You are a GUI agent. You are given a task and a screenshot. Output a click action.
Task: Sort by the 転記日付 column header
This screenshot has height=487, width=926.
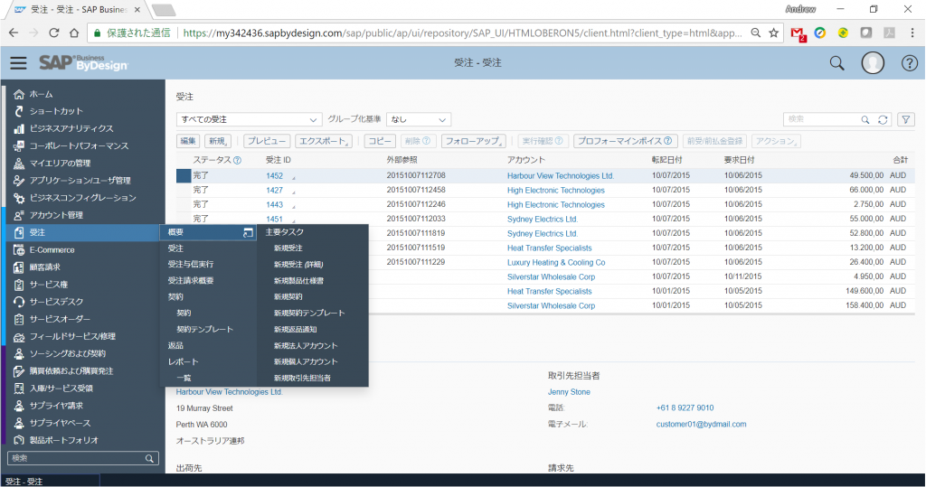click(x=666, y=160)
